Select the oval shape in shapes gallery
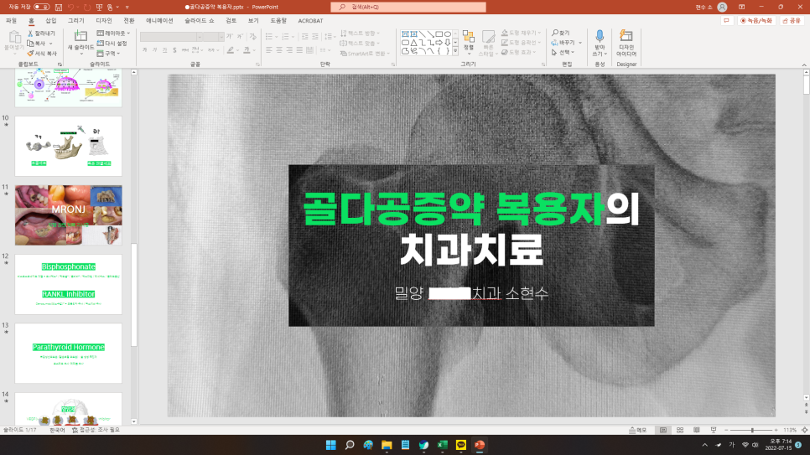 (x=448, y=34)
